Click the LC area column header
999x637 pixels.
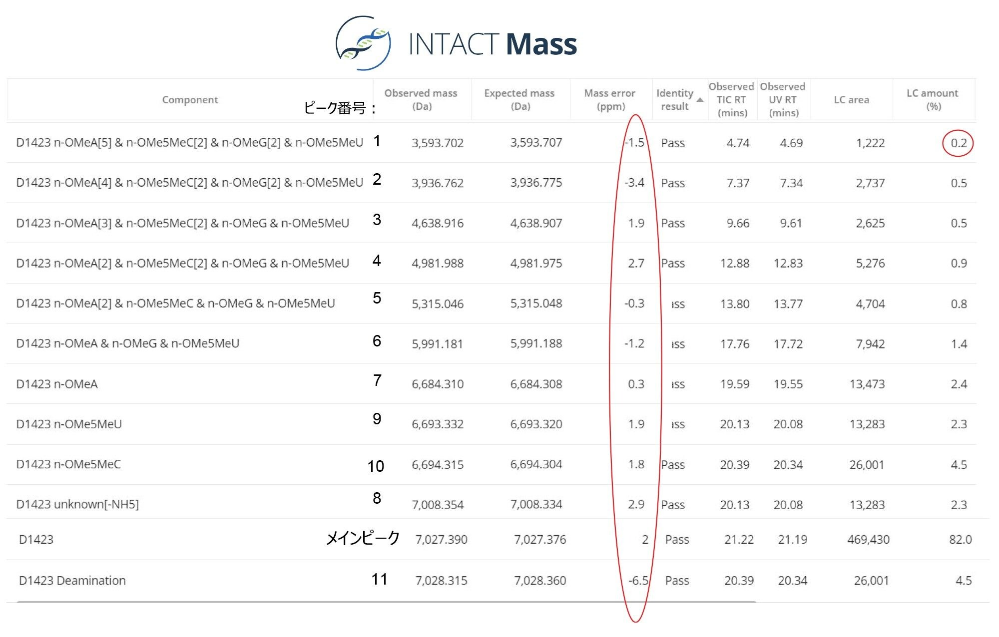tap(852, 99)
